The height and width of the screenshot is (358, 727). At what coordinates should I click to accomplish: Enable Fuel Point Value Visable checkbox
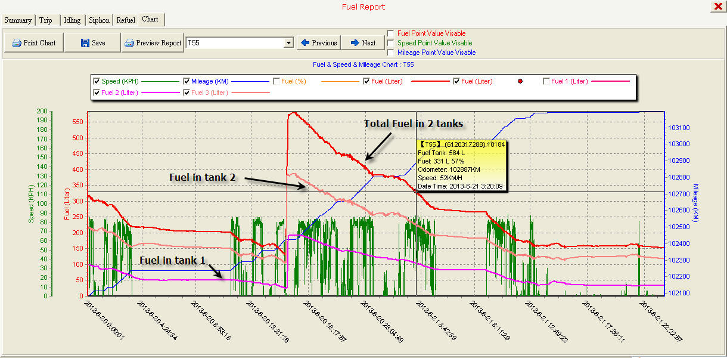(390, 33)
